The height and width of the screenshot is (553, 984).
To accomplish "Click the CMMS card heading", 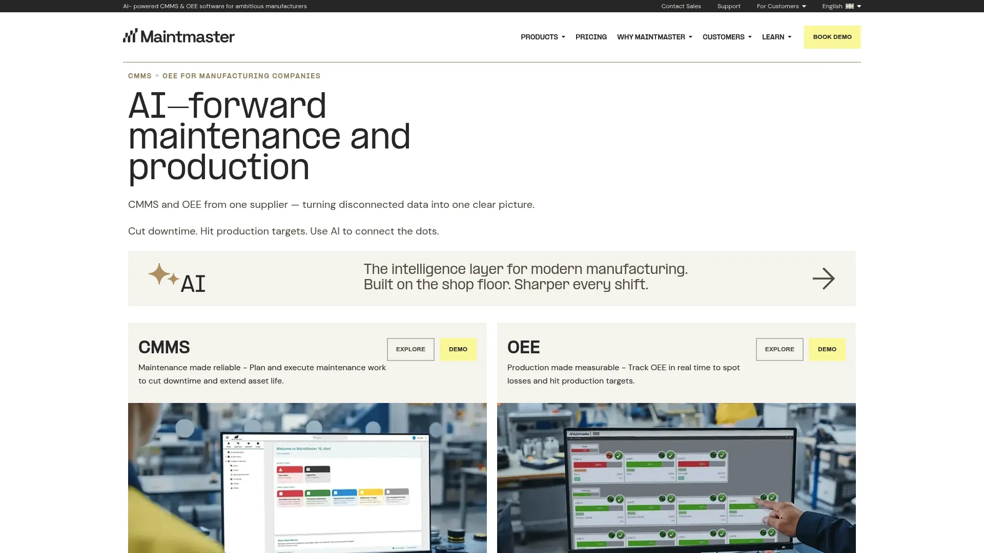I will (164, 347).
